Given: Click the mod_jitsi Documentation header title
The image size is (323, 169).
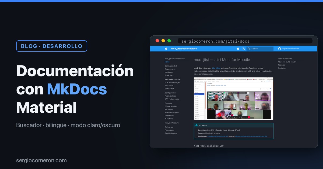Looking at the screenshot, I should [x=184, y=49].
